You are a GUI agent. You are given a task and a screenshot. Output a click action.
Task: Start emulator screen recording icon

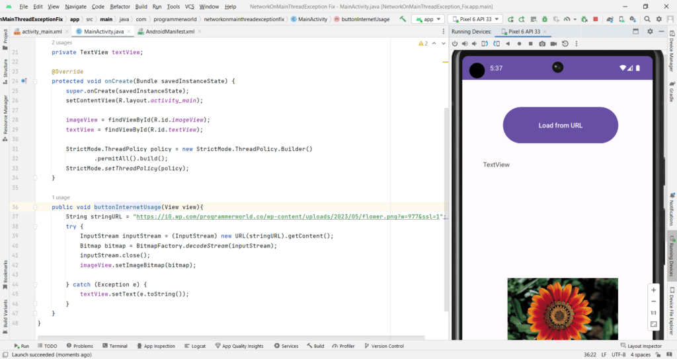pos(553,44)
